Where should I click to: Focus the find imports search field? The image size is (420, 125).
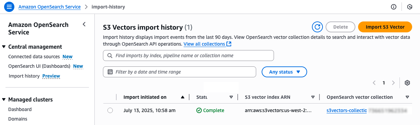pos(188,56)
